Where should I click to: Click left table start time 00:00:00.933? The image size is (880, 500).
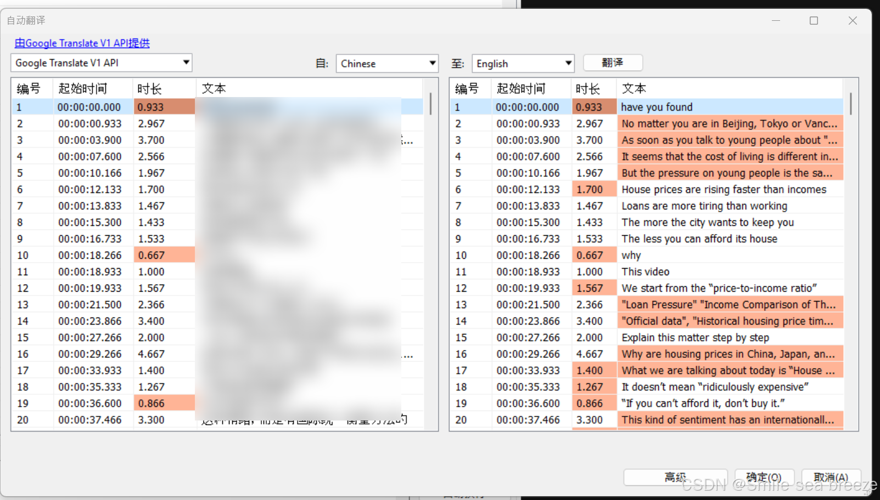90,123
